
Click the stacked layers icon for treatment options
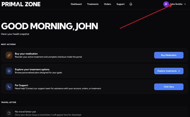pos(9,71)
